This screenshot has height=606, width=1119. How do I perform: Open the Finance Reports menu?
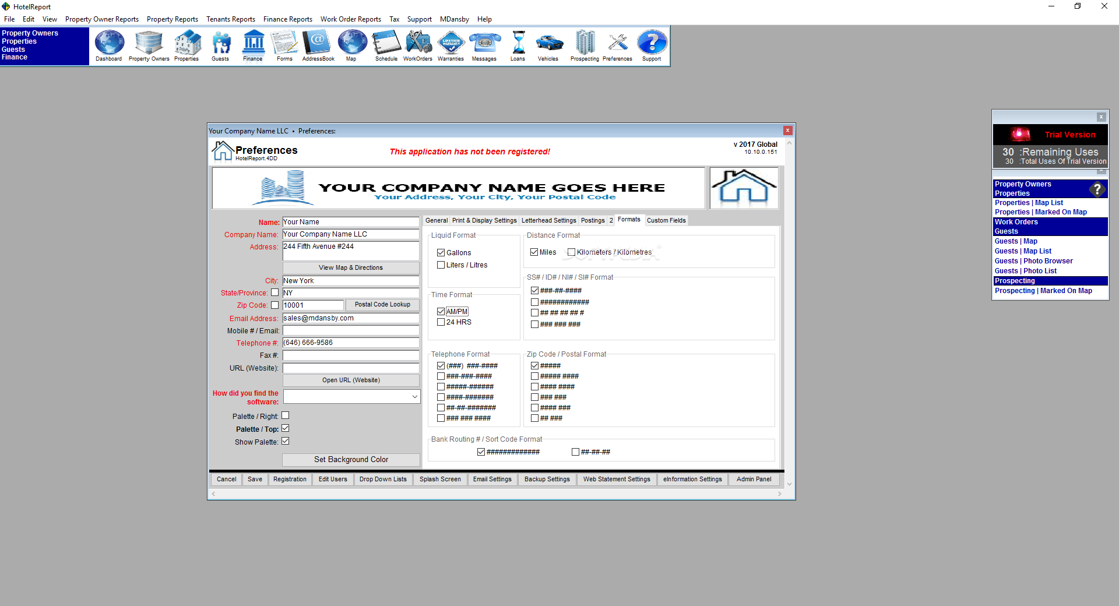coord(288,19)
